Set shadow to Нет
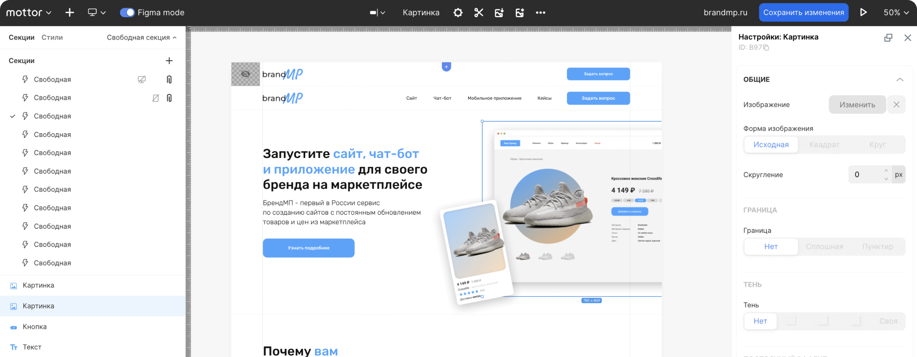The height and width of the screenshot is (357, 917). [760, 321]
